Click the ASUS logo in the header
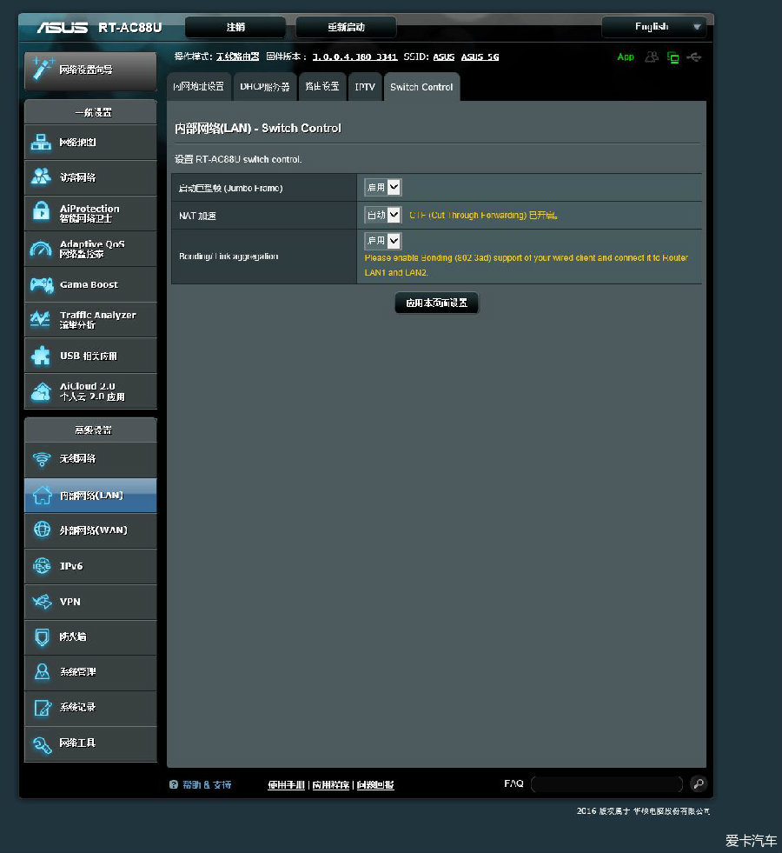 (x=62, y=27)
